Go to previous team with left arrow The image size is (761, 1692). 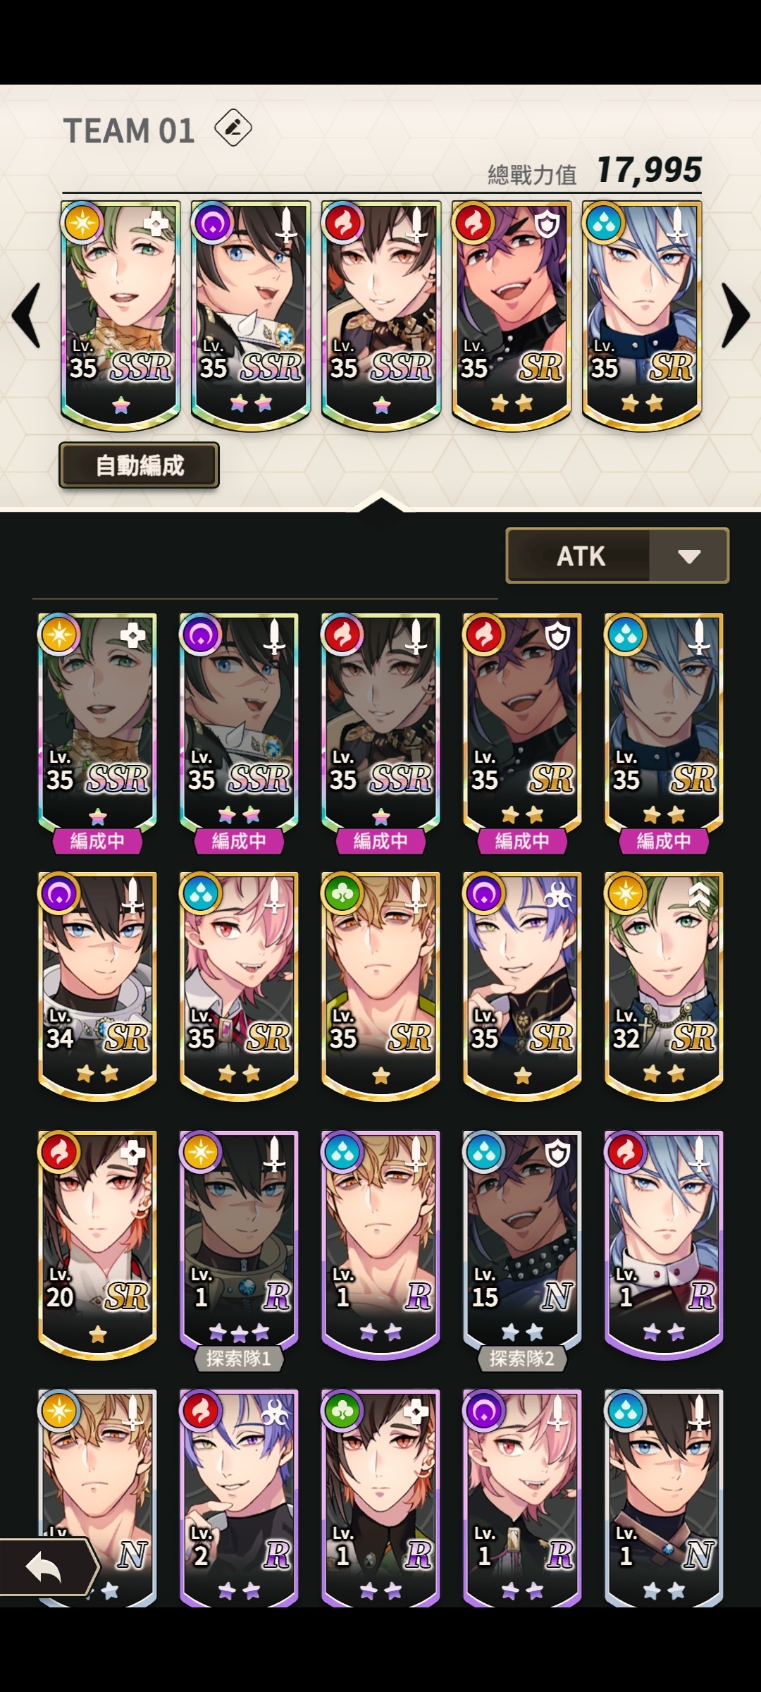(27, 315)
